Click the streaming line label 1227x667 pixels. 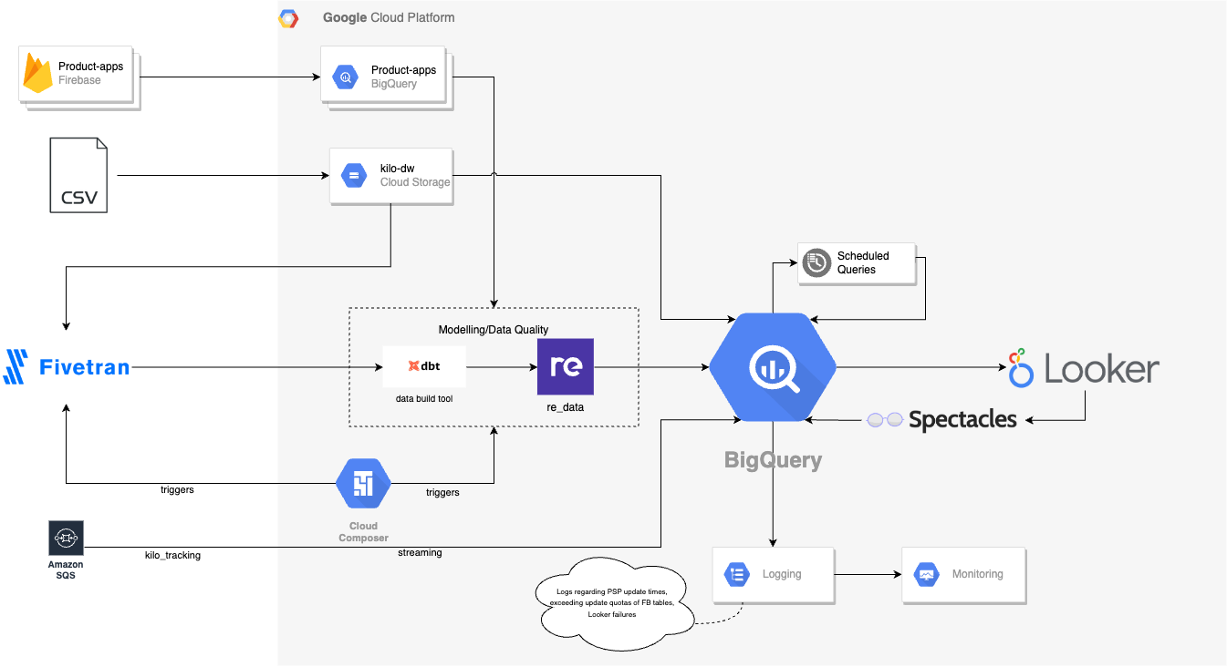(420, 552)
